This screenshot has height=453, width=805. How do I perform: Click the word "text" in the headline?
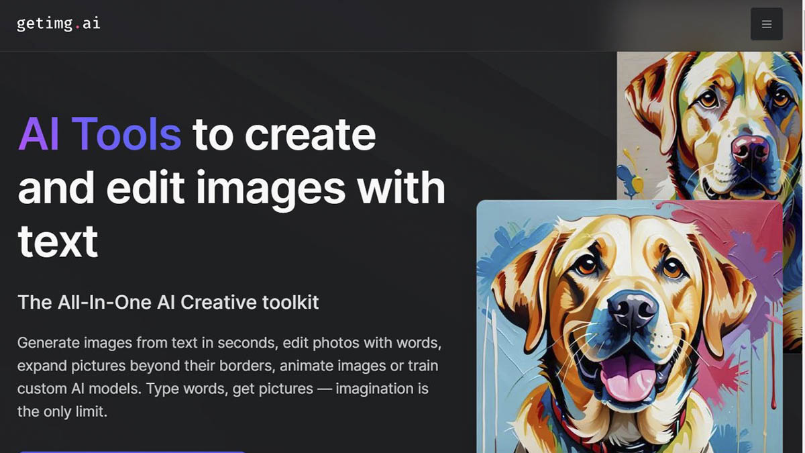click(x=58, y=241)
